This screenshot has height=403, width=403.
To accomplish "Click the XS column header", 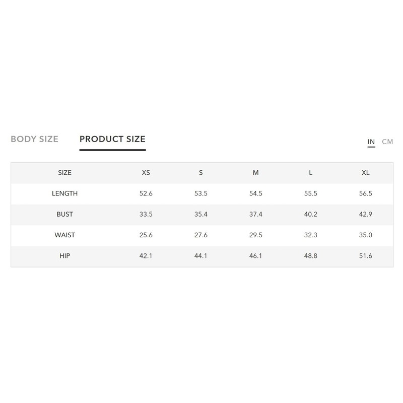I will pyautogui.click(x=146, y=173).
